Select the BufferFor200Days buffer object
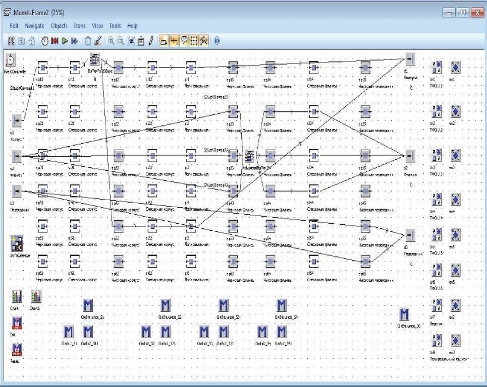Image resolution: width=487 pixels, height=387 pixels. 95,59
